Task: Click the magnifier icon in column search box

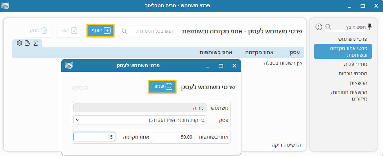Action: click(124, 31)
